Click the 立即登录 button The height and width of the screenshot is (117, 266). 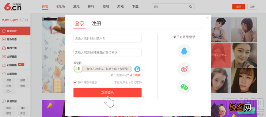107,92
